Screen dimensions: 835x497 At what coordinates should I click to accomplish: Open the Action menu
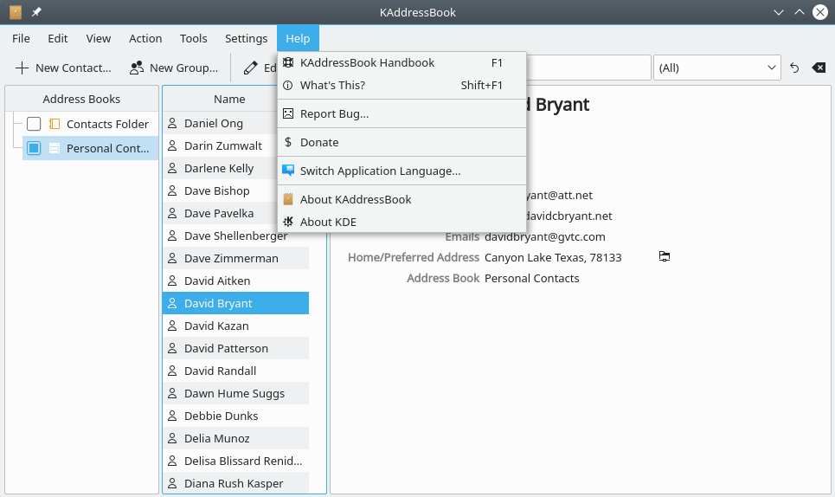pos(145,38)
